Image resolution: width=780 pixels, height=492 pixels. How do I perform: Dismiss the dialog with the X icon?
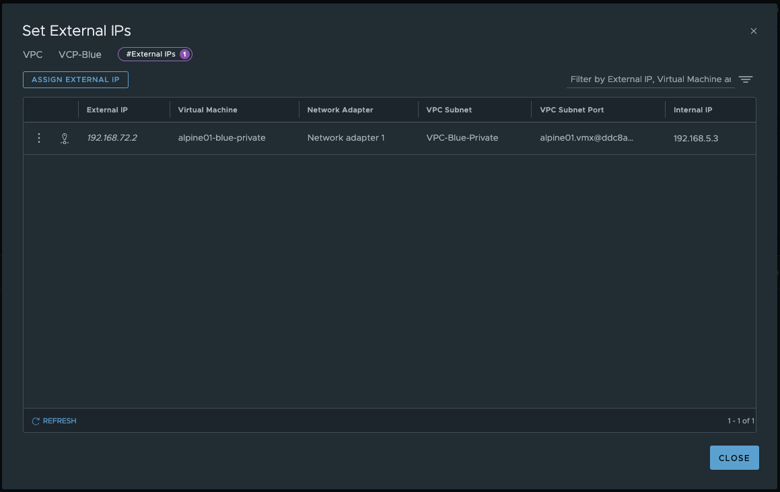[x=753, y=31]
